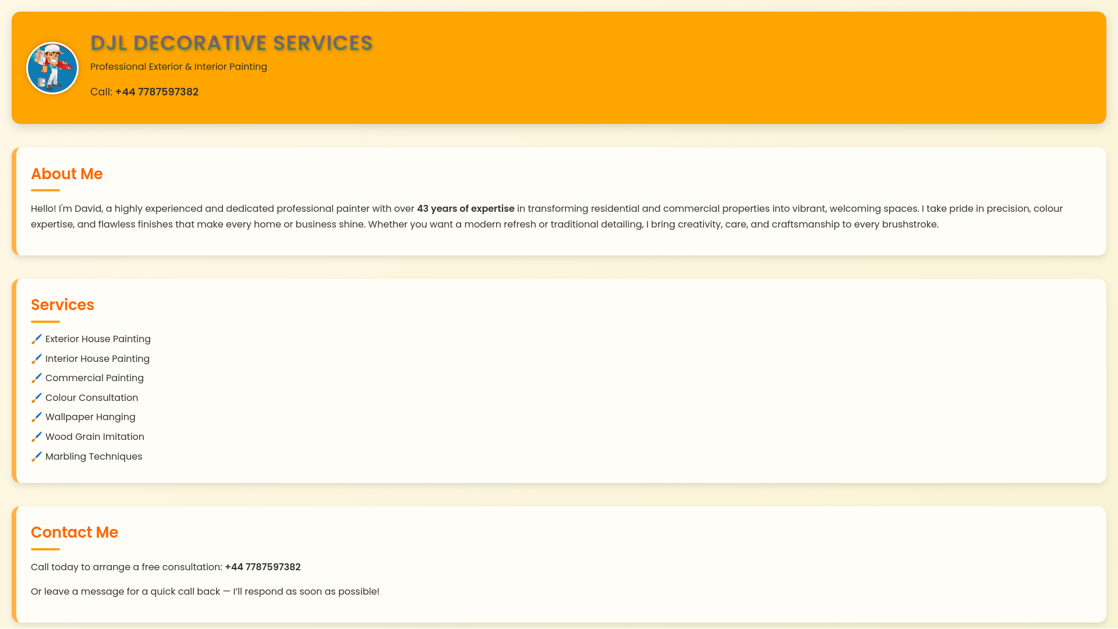Click paintbrush icon beside Commercial Painting
The image size is (1118, 629).
37,378
